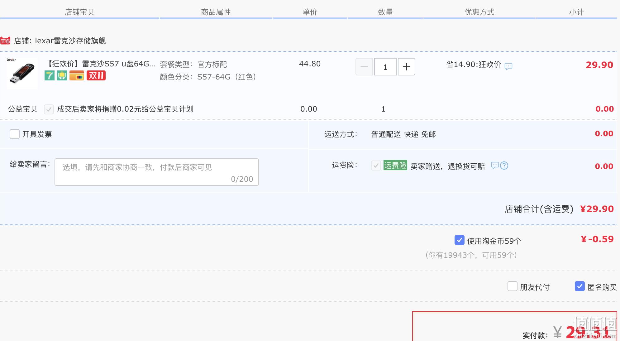Viewport: 620px width, 341px height.
Task: Increase quantity with the plus button
Action: [x=407, y=67]
